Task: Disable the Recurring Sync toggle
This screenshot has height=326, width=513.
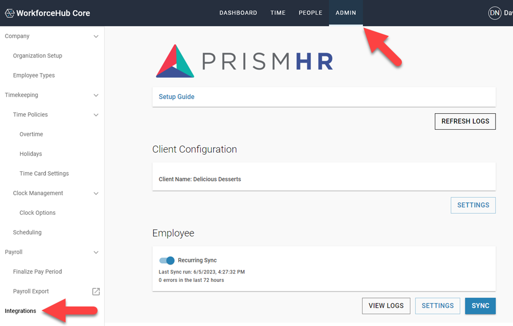Action: point(167,260)
